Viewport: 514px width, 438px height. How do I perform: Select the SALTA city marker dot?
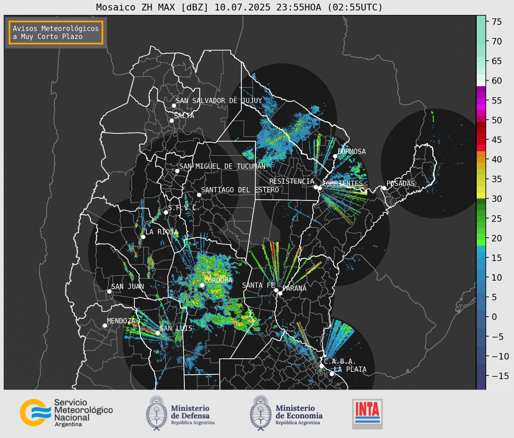pos(172,121)
